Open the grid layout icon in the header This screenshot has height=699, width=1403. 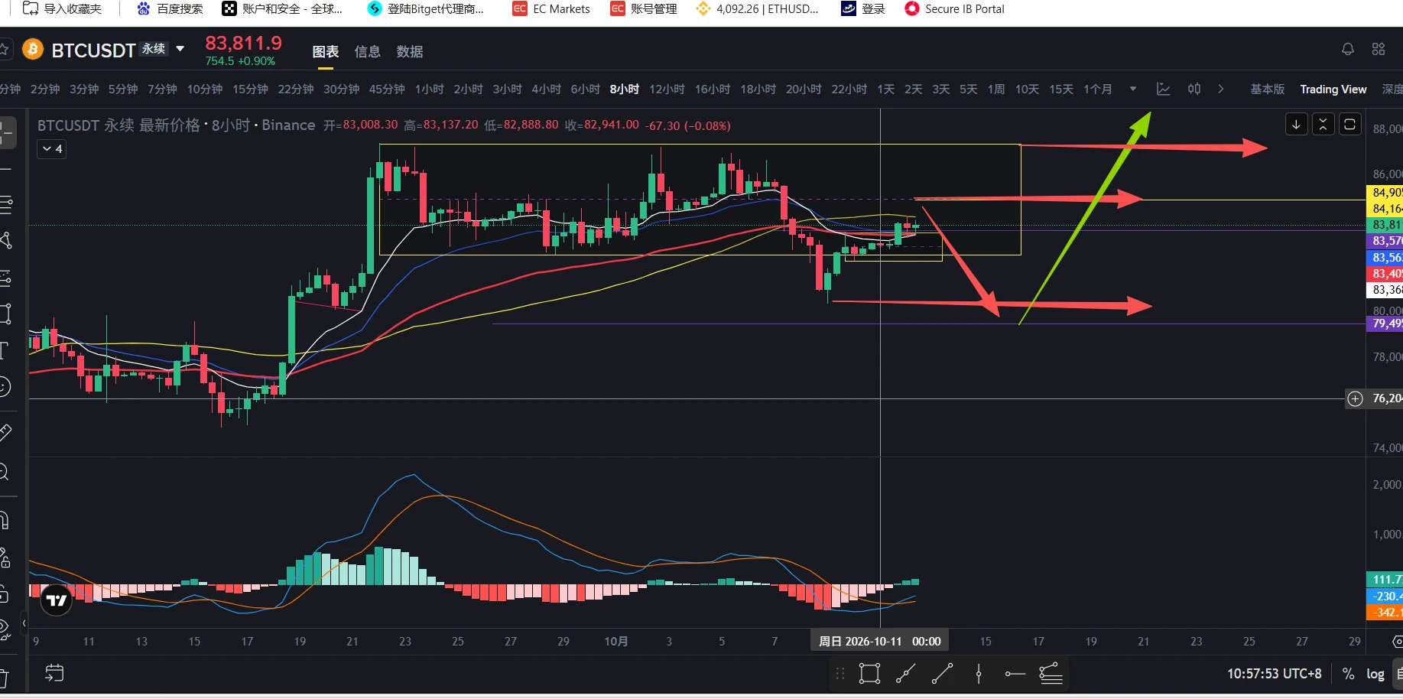point(1379,50)
